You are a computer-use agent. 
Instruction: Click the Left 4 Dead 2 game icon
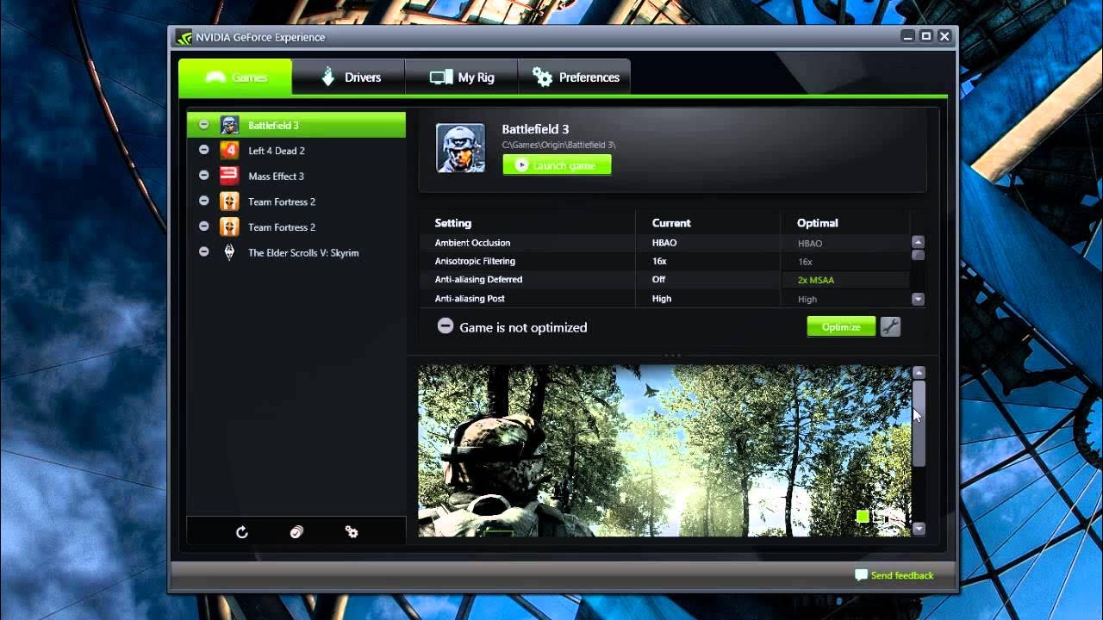click(x=229, y=151)
